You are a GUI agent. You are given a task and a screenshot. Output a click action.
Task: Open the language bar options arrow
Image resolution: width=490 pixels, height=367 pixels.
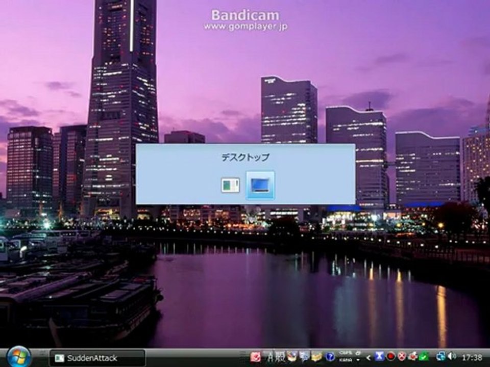(x=358, y=360)
